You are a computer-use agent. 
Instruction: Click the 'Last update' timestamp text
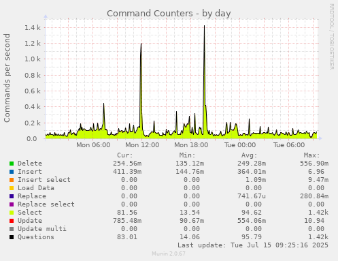coord(253,245)
